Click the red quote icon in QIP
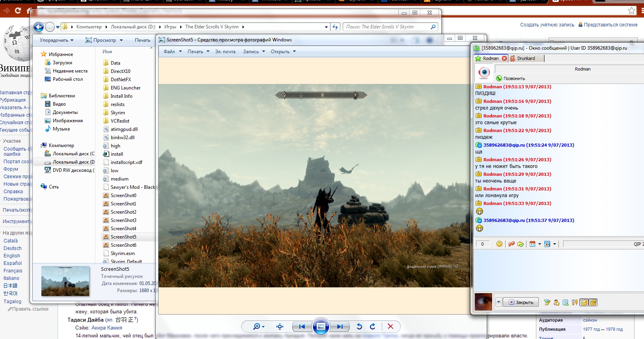 511,244
